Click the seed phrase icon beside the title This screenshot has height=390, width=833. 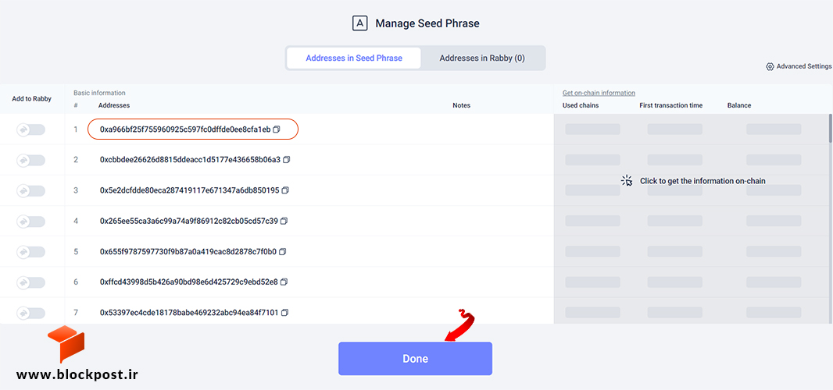click(x=360, y=23)
